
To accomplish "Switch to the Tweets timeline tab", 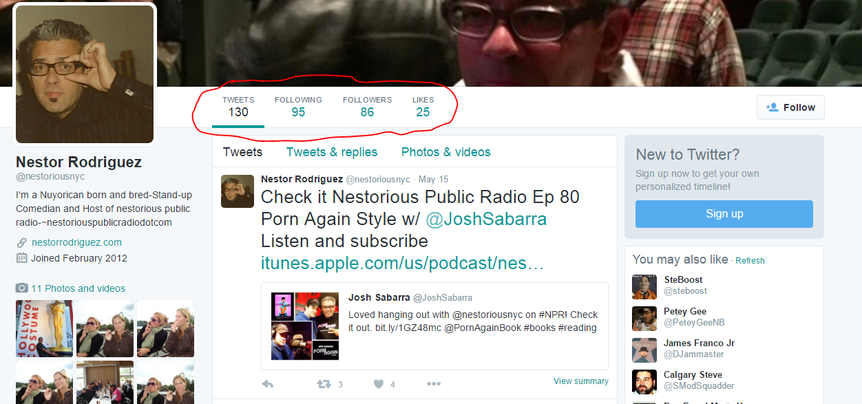I will [242, 152].
